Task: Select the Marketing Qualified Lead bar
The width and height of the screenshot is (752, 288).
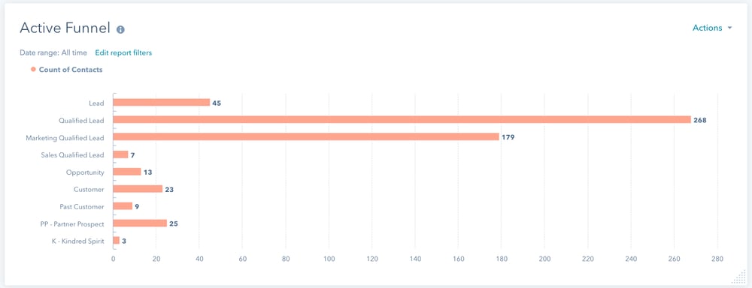Action: (306, 136)
